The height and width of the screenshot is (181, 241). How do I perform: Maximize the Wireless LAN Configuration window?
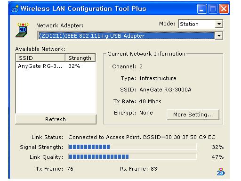pos(213,9)
